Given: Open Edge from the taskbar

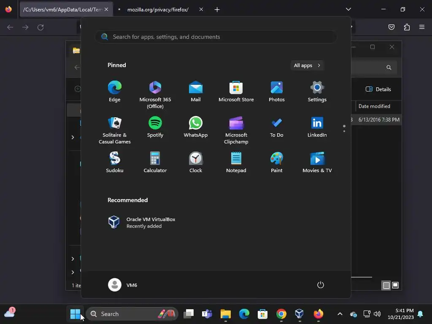Looking at the screenshot, I should [244, 314].
